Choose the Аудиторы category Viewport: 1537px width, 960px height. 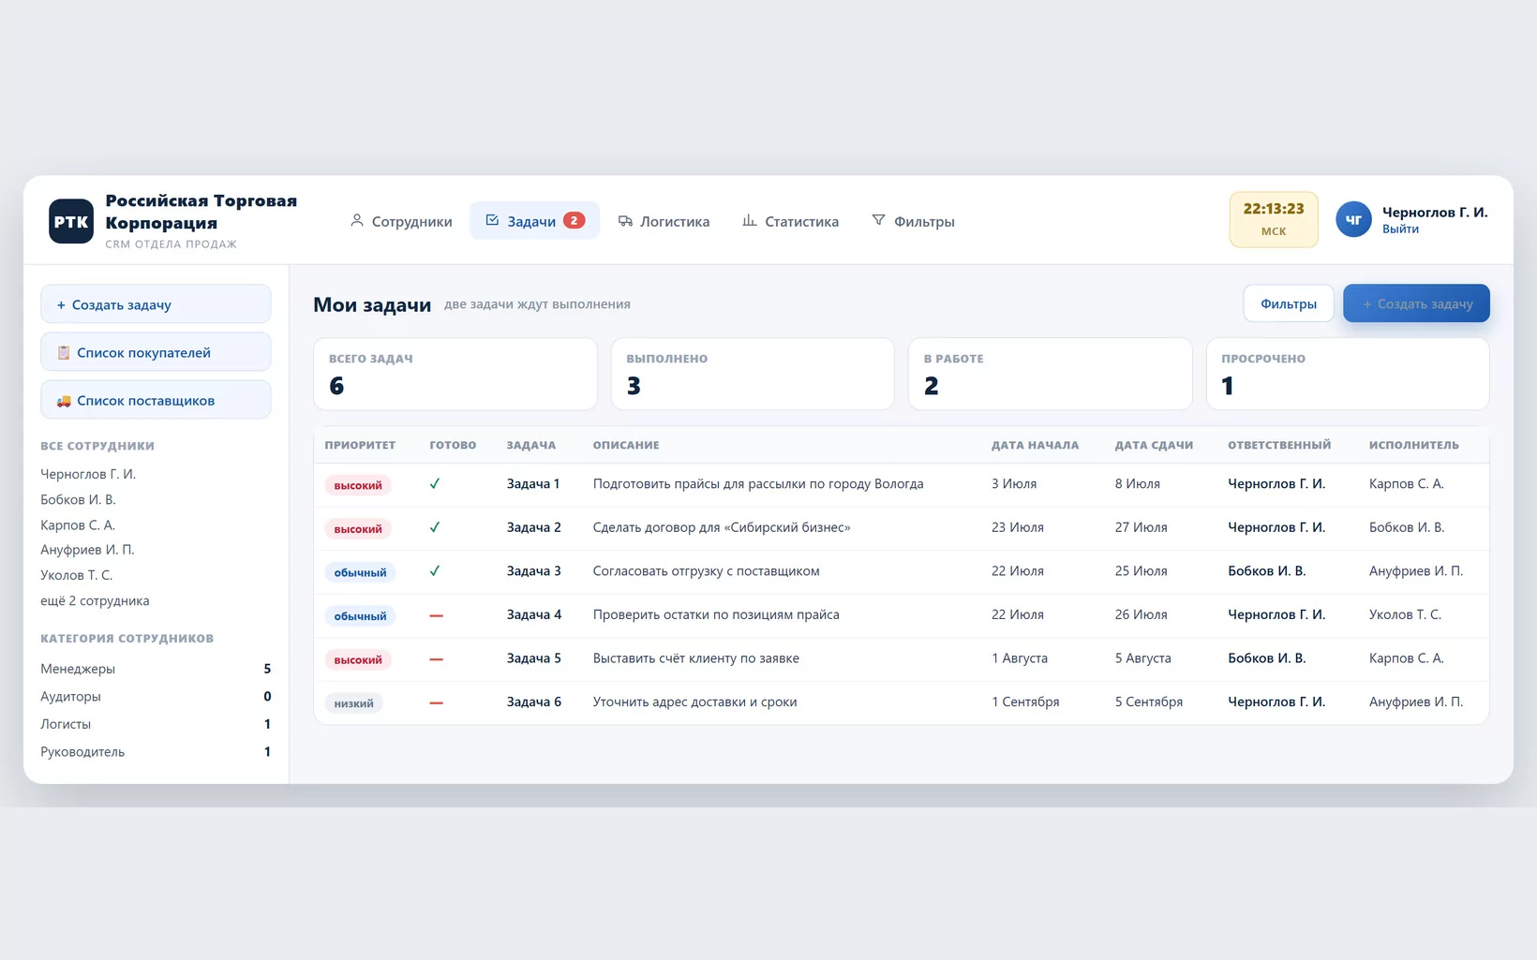(x=156, y=697)
